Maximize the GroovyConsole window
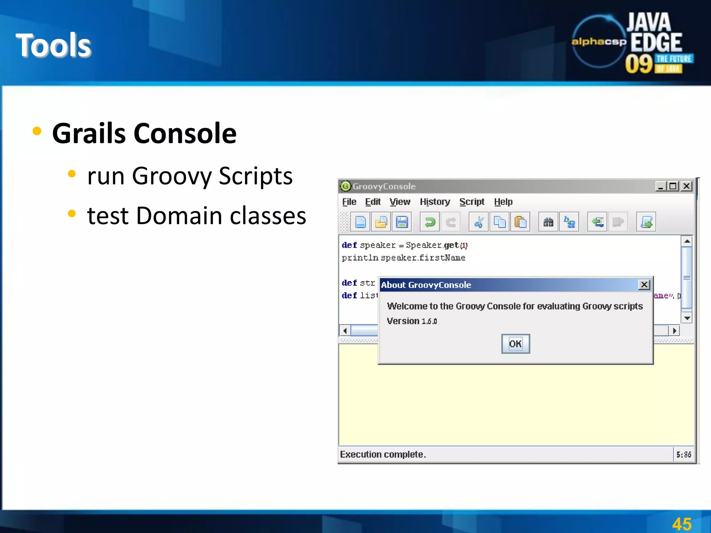Screen dimensions: 711x533 [674, 186]
